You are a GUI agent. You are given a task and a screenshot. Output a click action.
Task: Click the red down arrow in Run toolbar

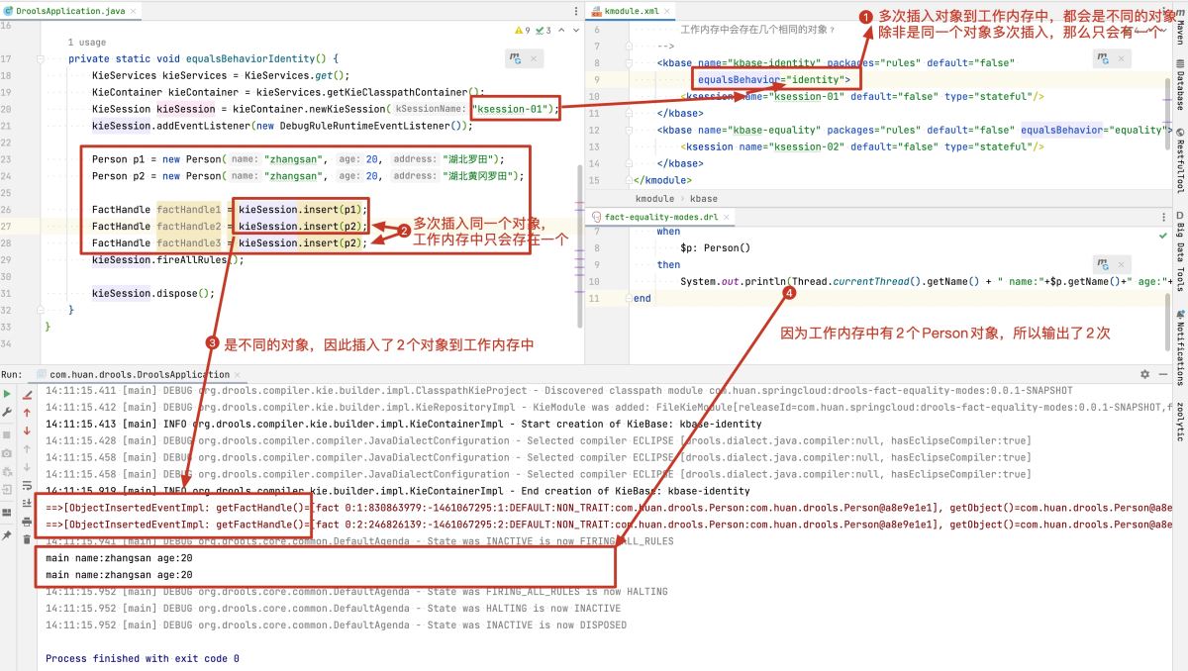pos(27,431)
